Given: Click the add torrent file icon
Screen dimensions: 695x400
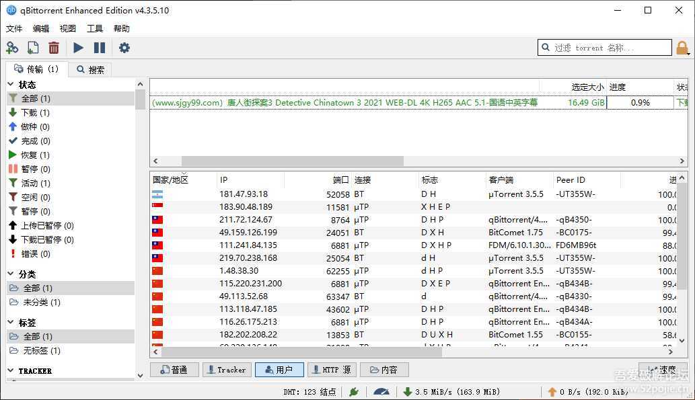Looking at the screenshot, I should (33, 48).
